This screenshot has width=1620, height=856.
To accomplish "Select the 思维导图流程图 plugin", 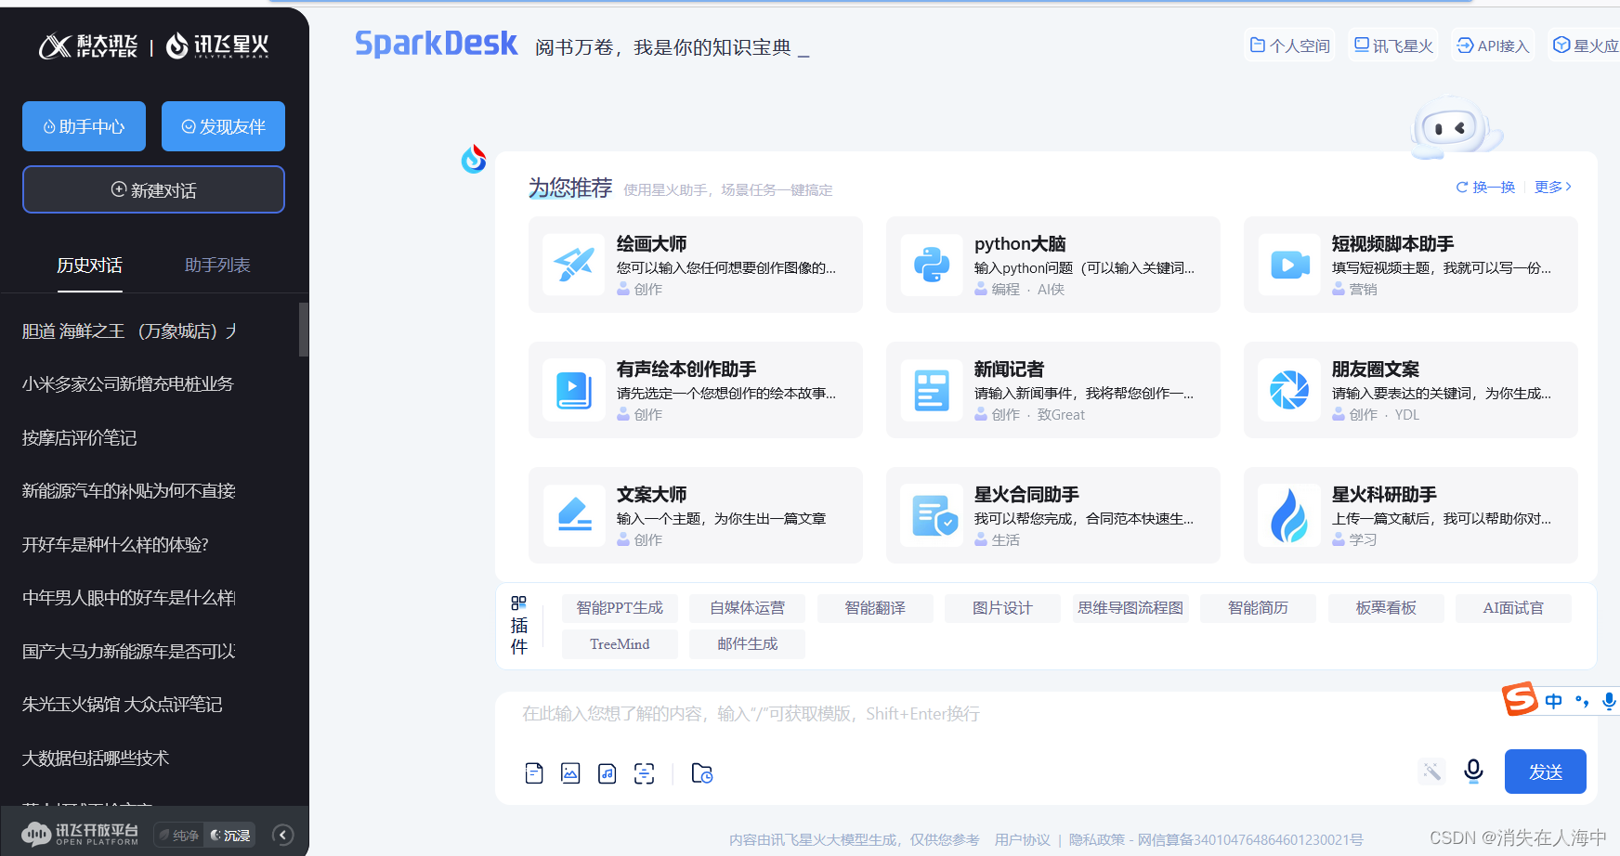I will click(1130, 608).
